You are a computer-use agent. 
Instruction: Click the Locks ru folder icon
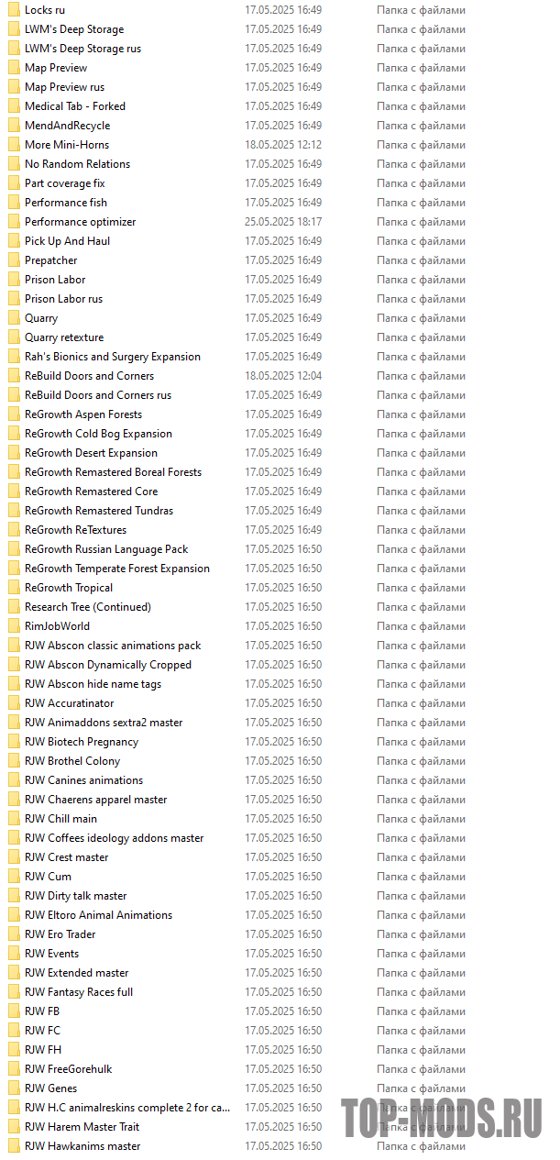13,10
